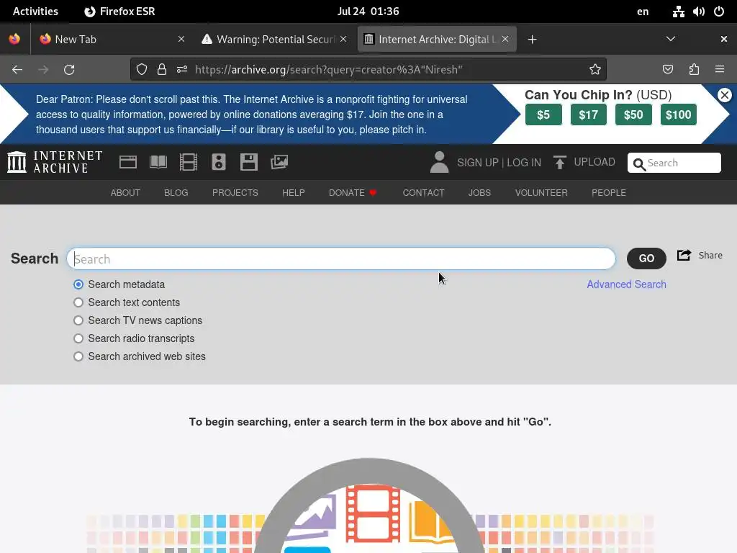The width and height of the screenshot is (737, 553).
Task: Close the Security Warning tab
Action: [x=343, y=39]
